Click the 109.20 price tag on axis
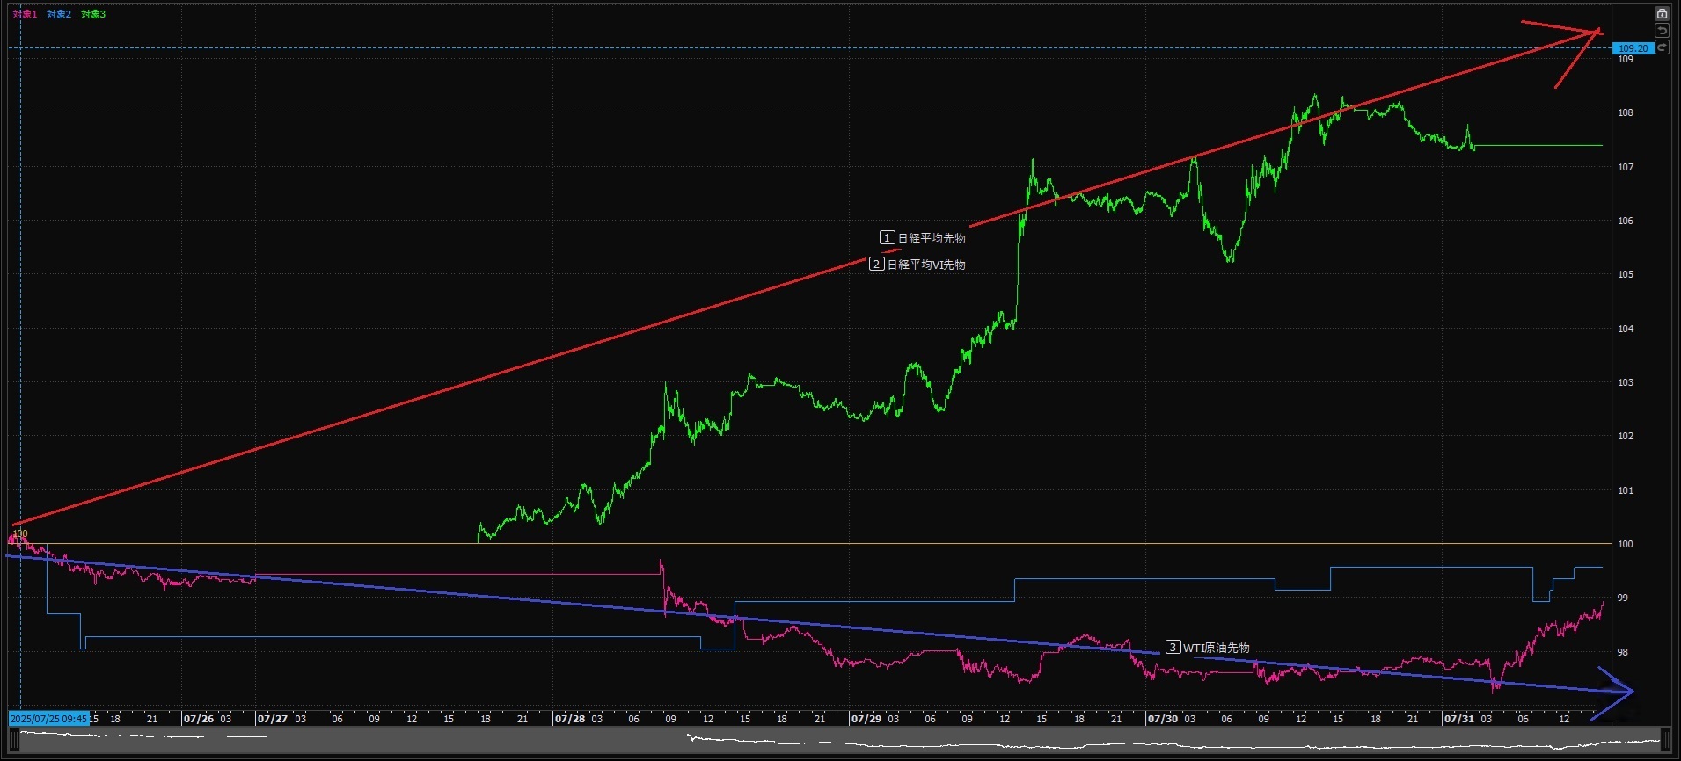1681x761 pixels. (1633, 48)
